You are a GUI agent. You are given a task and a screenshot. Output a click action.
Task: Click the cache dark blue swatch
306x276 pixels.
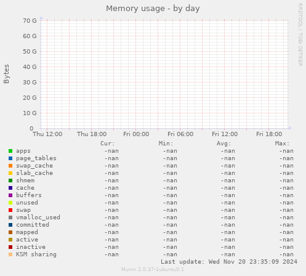(10, 188)
